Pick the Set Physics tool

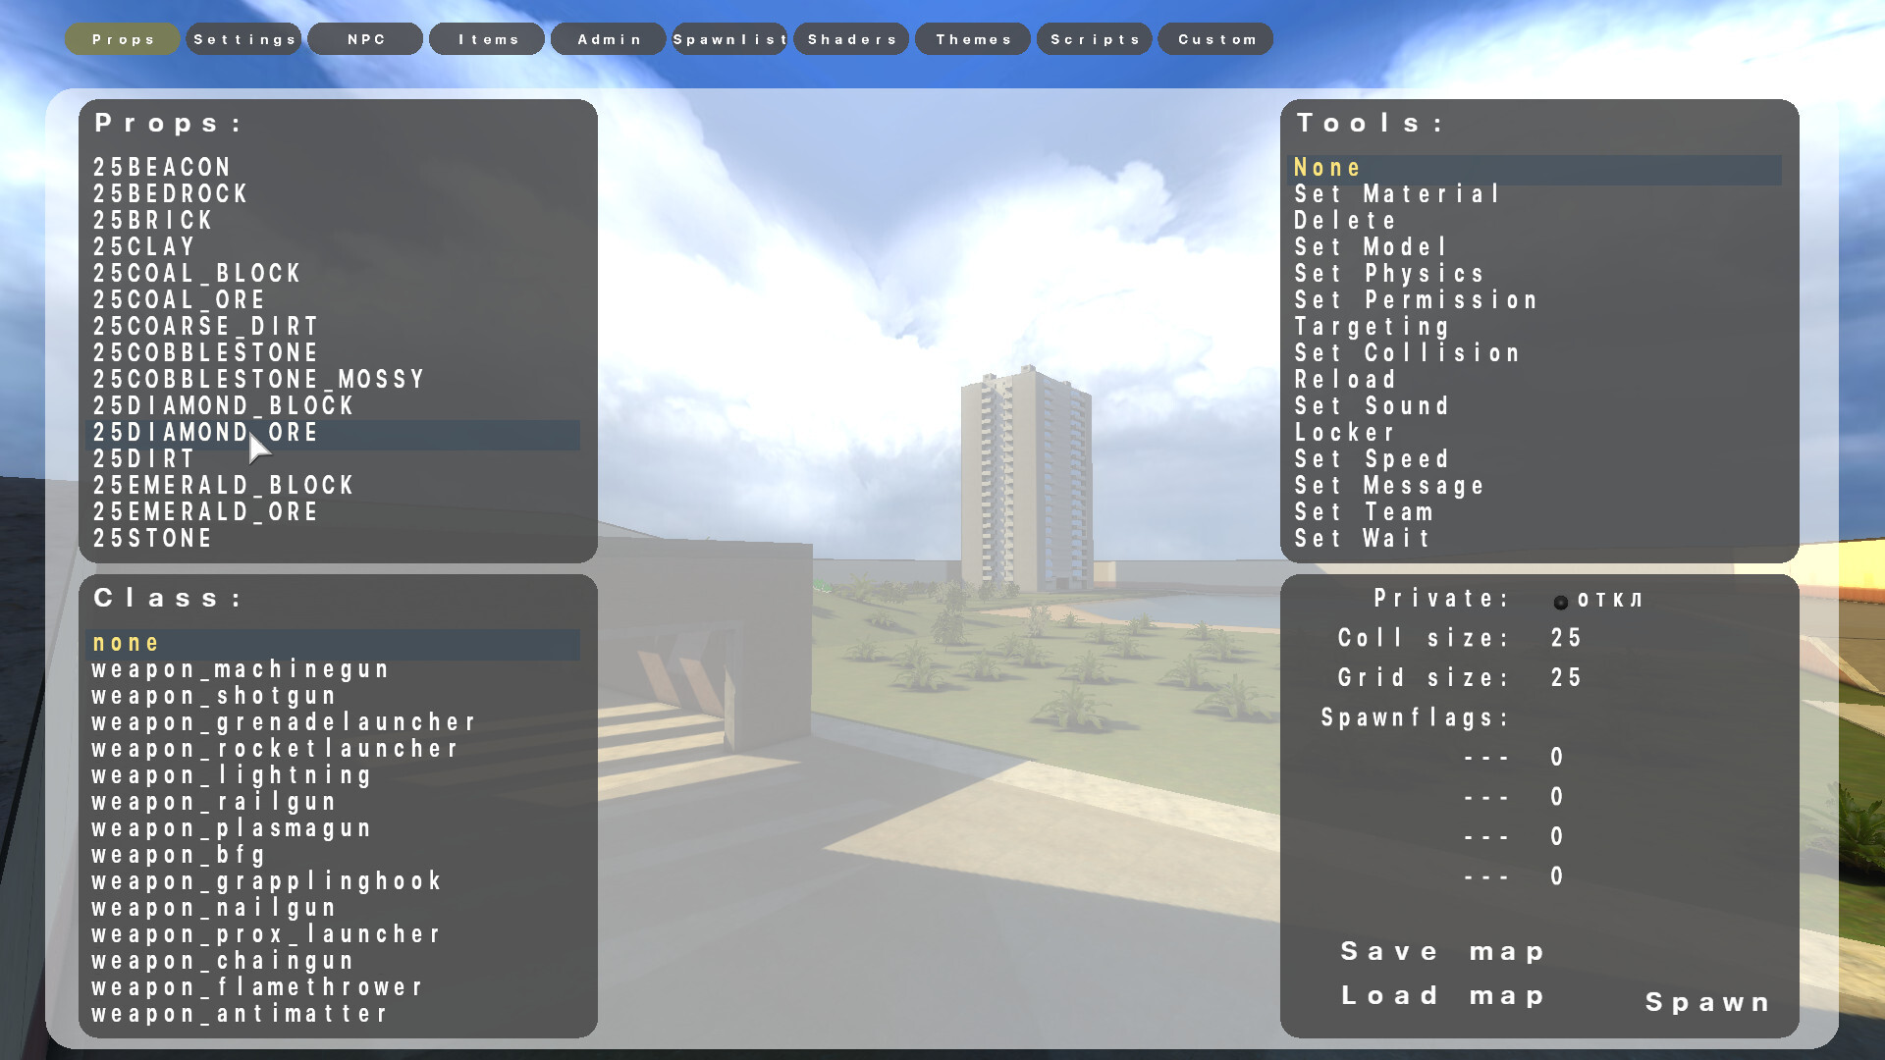[1389, 274]
